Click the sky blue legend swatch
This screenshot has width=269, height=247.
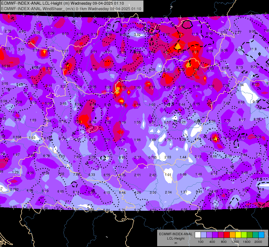[262, 235]
